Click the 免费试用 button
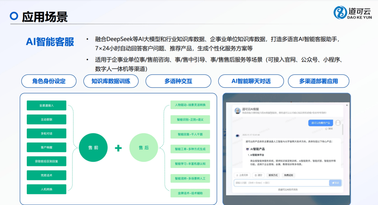The width and height of the screenshot is (378, 205). 289,175
